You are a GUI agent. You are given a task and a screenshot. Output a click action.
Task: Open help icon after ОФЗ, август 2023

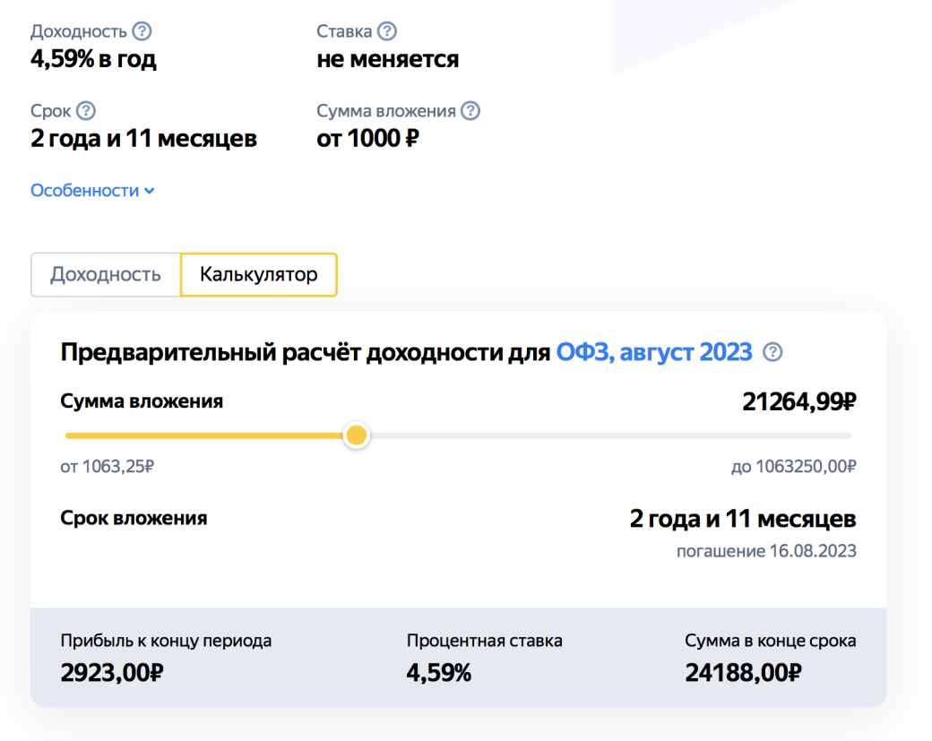[x=772, y=352]
